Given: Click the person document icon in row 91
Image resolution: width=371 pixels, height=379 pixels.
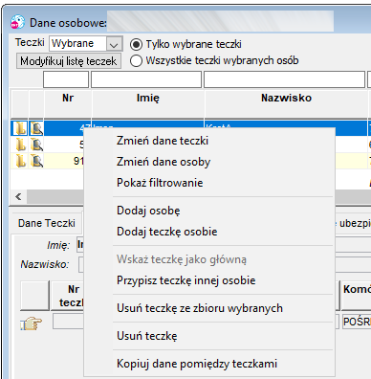Looking at the screenshot, I should pos(36,161).
